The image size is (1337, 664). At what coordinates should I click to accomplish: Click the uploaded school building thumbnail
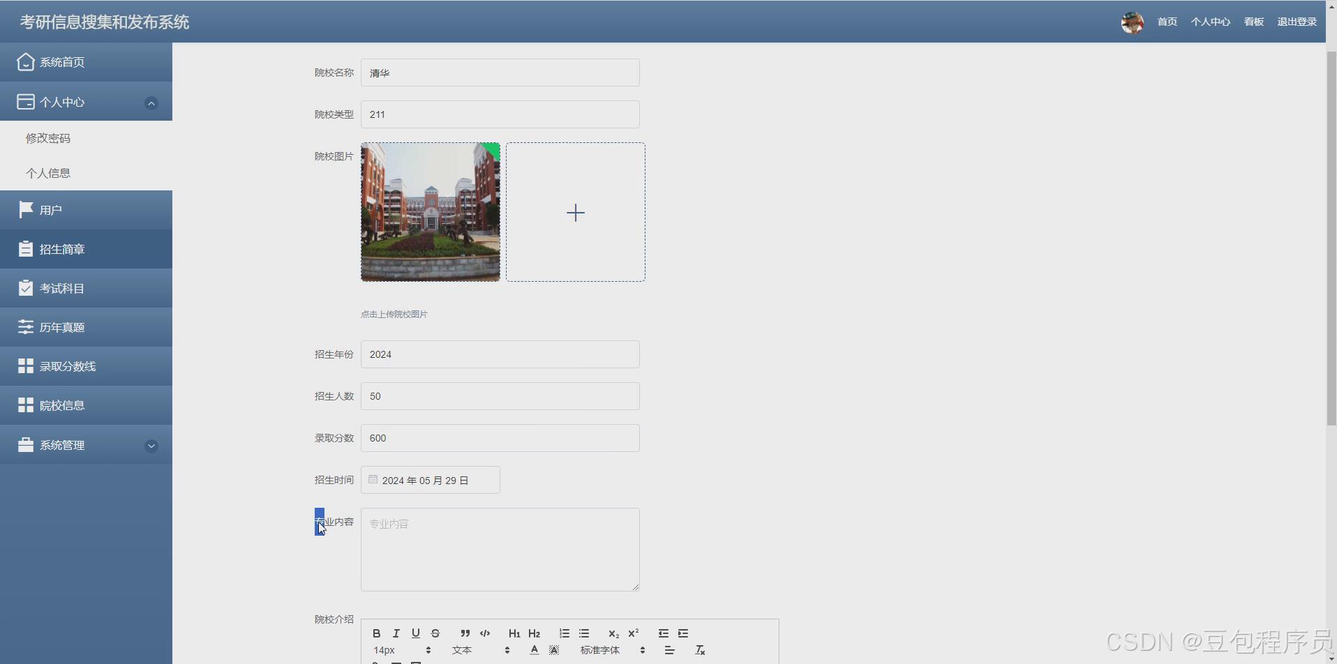(x=431, y=212)
